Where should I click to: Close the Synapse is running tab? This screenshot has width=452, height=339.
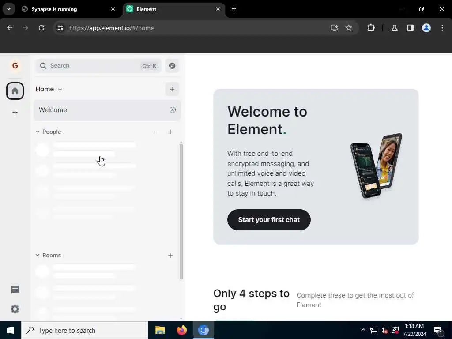pos(113,9)
